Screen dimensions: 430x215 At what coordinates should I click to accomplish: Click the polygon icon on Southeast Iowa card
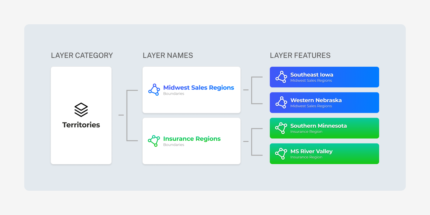point(281,77)
